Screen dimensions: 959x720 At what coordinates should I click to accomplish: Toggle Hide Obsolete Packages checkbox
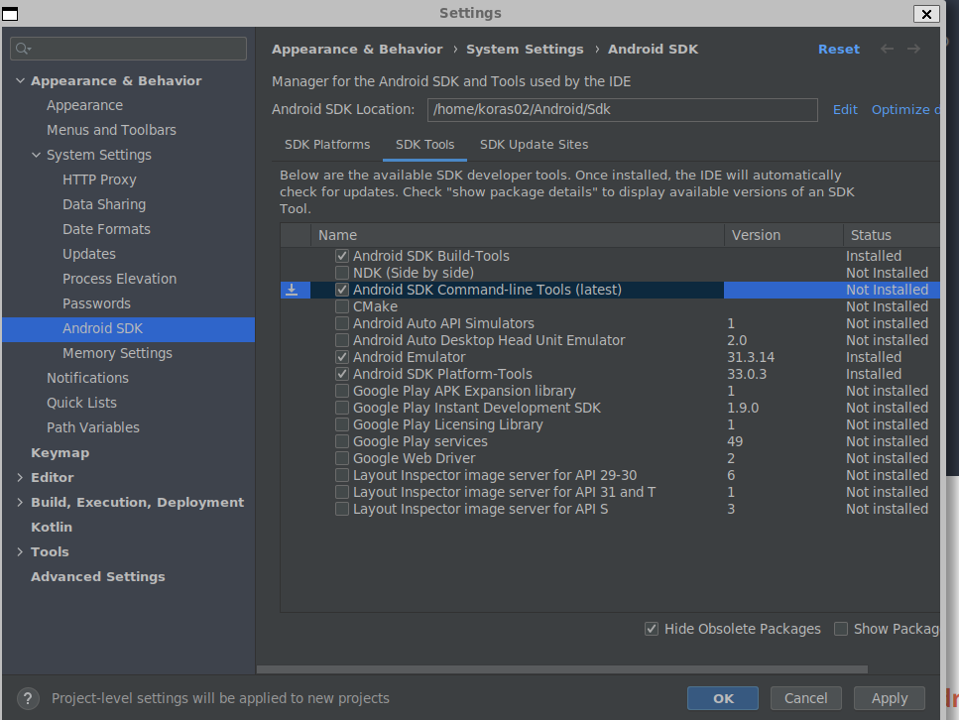[652, 629]
